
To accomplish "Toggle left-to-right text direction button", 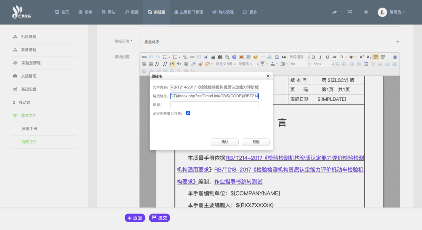I will (x=172, y=64).
